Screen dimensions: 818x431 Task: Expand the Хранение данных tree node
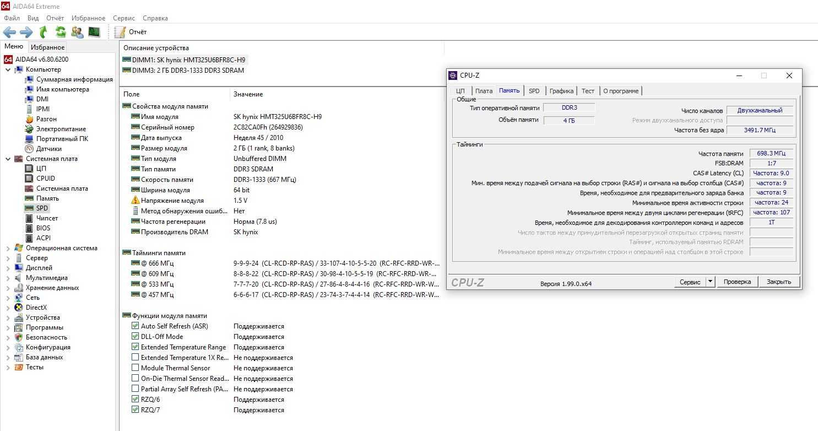point(8,288)
